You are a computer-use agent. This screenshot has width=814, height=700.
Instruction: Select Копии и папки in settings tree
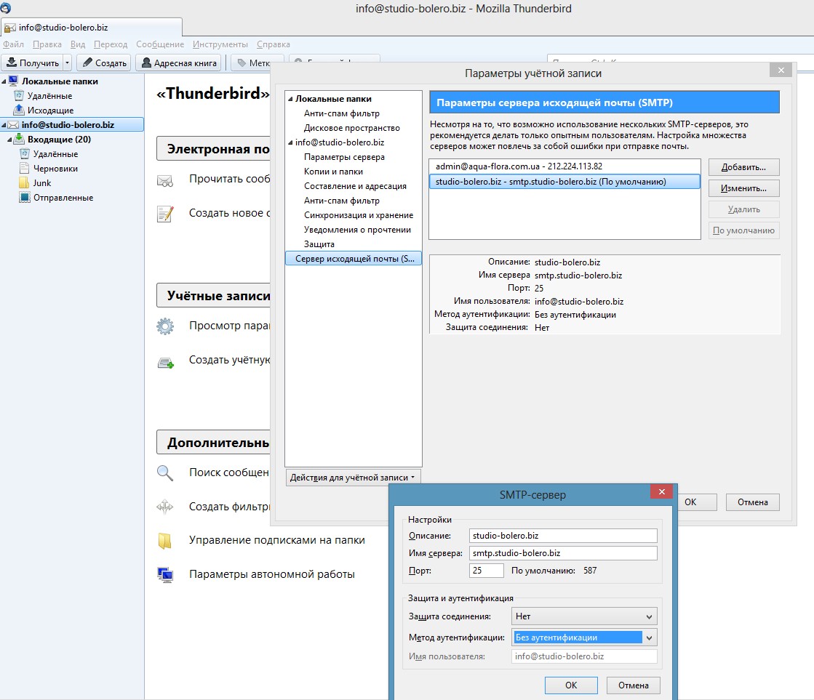pyautogui.click(x=333, y=172)
